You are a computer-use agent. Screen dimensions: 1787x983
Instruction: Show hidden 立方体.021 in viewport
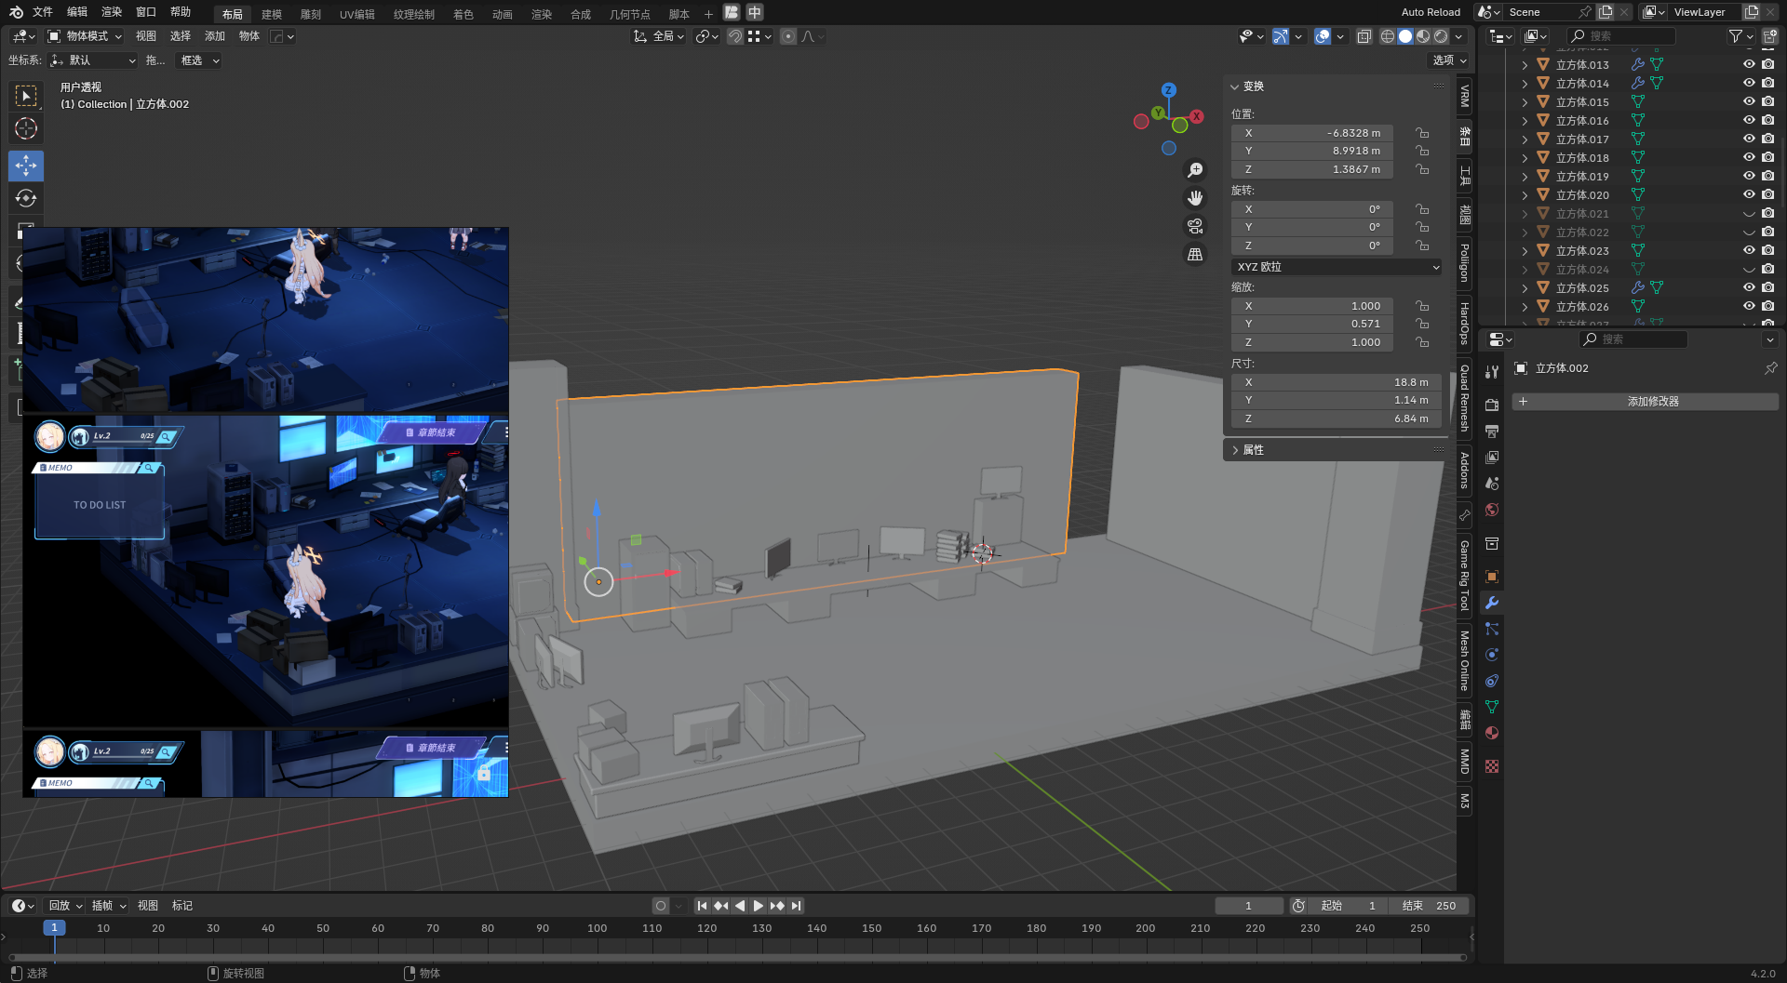(x=1749, y=214)
